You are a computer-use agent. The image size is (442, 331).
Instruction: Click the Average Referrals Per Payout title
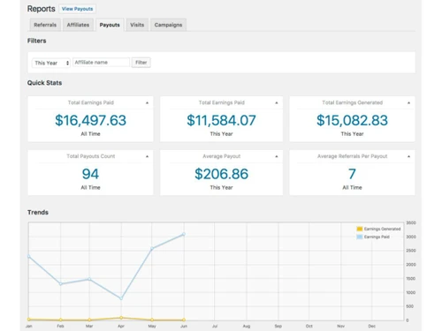352,156
